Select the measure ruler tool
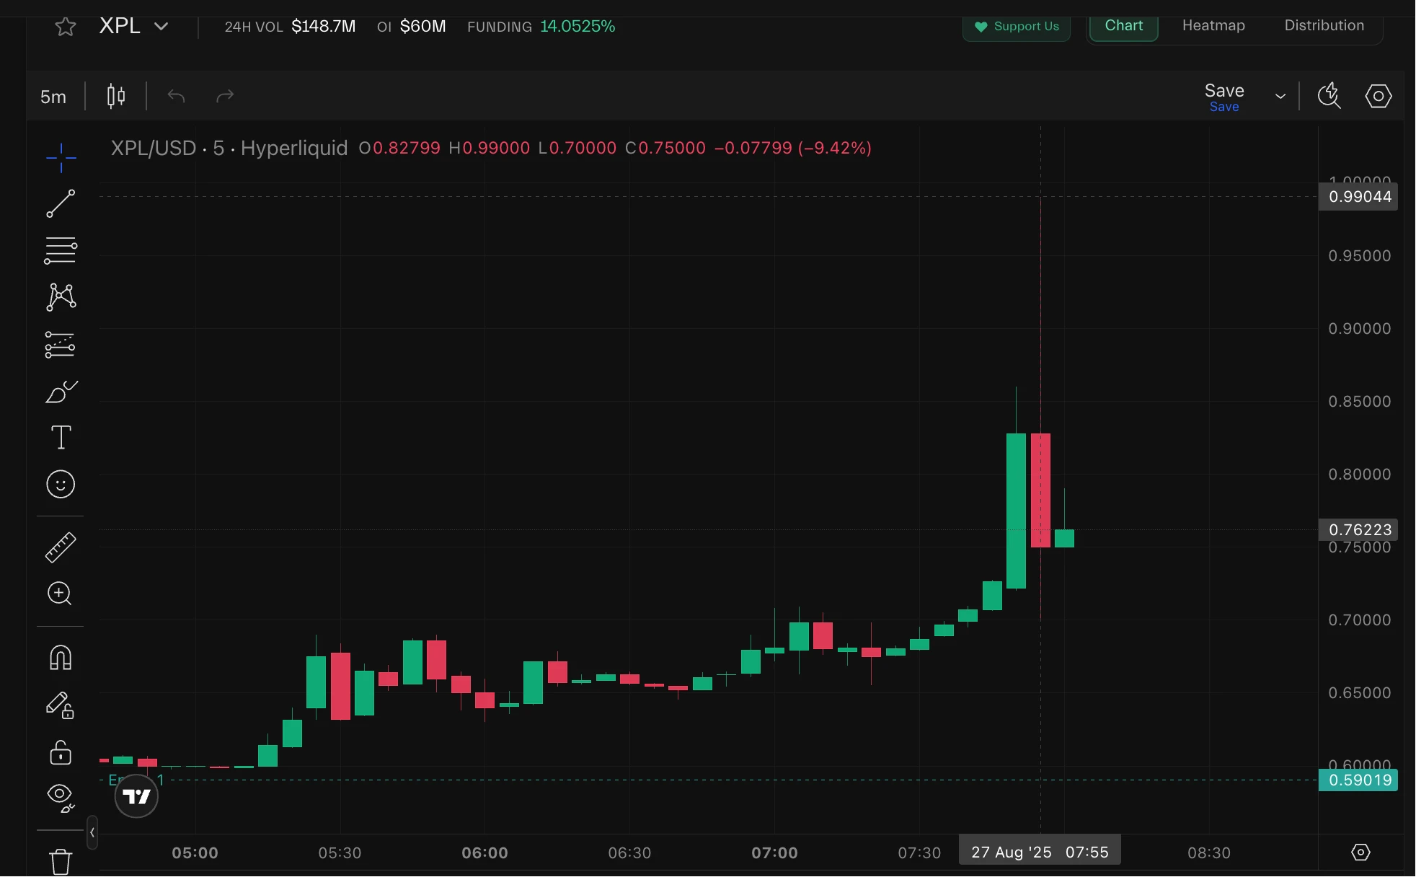 tap(61, 547)
